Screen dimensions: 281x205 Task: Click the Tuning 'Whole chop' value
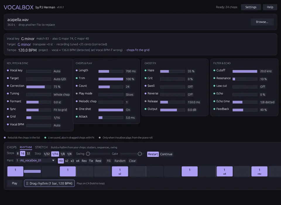(61, 95)
